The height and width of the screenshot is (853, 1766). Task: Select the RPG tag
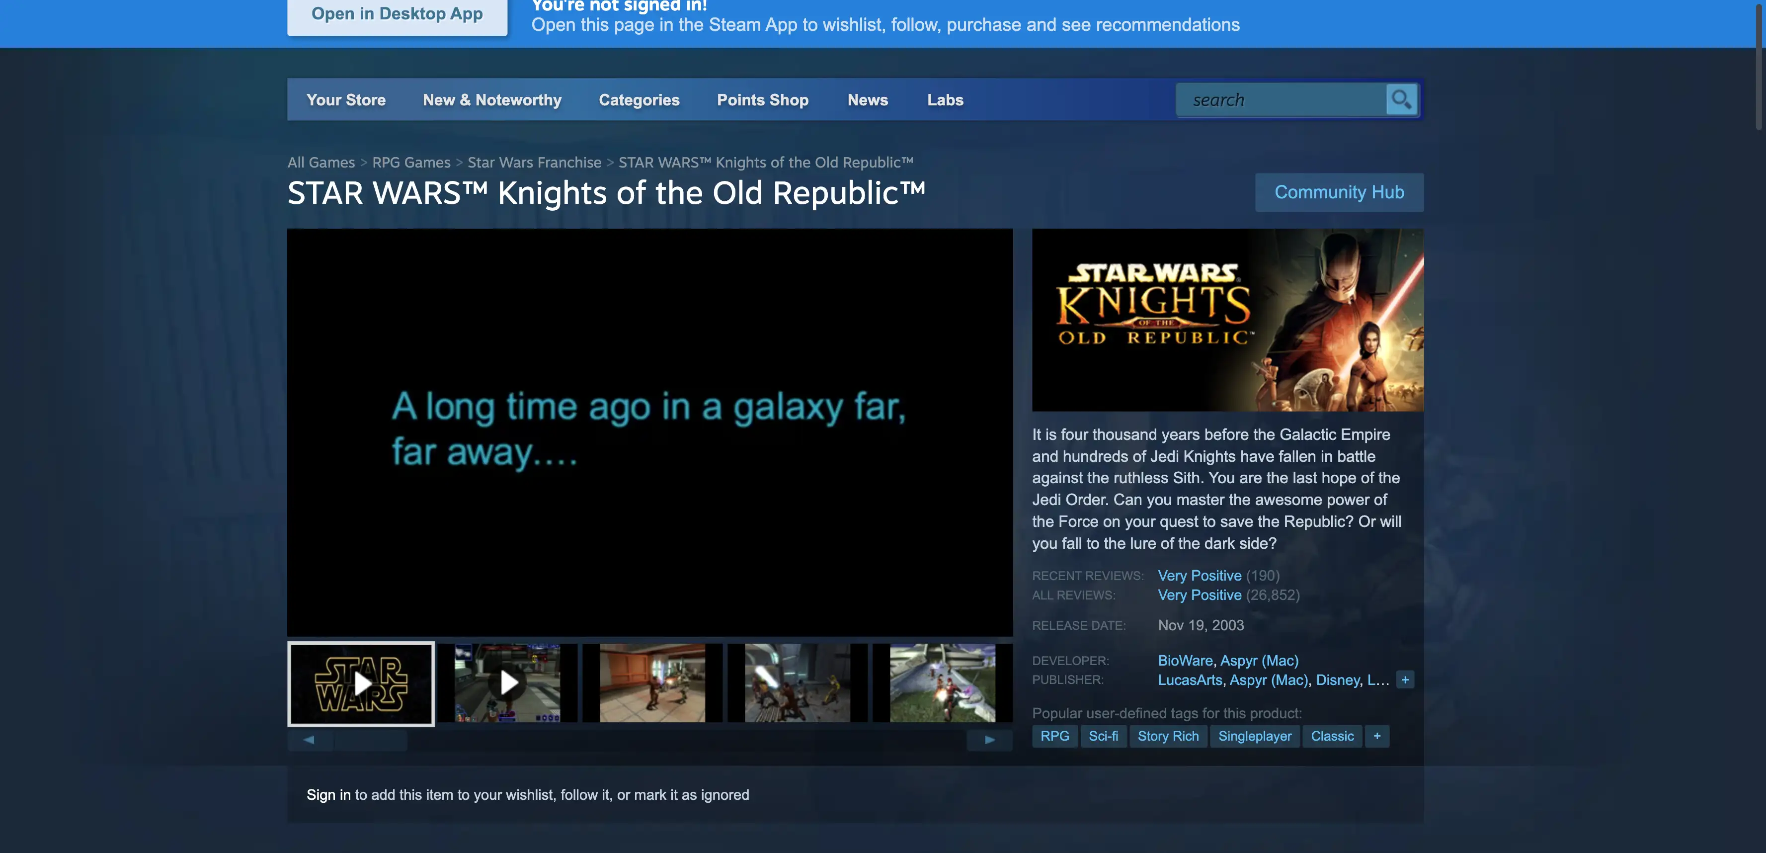click(1054, 736)
